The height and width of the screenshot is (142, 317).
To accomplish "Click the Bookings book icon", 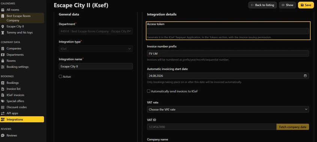I will tap(3, 83).
